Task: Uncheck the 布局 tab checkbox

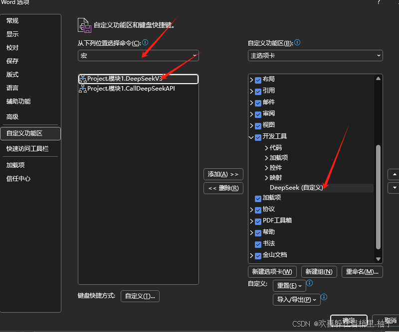Action: 258,80
